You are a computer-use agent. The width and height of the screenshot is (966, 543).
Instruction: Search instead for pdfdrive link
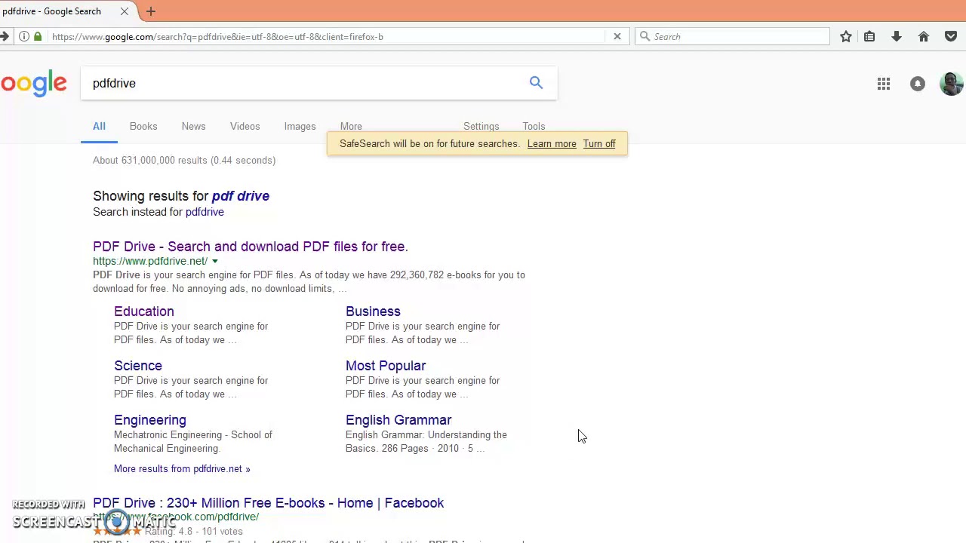coord(205,212)
